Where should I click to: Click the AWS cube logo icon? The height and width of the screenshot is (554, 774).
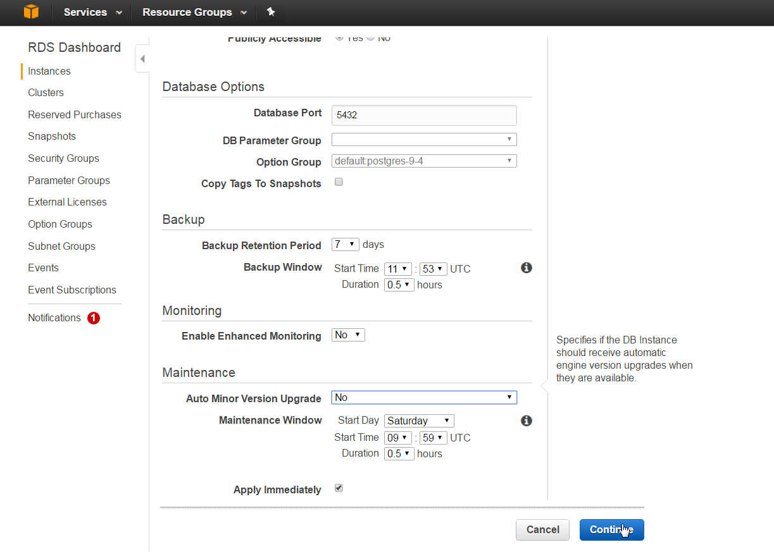pyautogui.click(x=31, y=12)
